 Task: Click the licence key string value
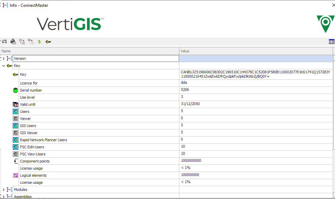coord(255,74)
